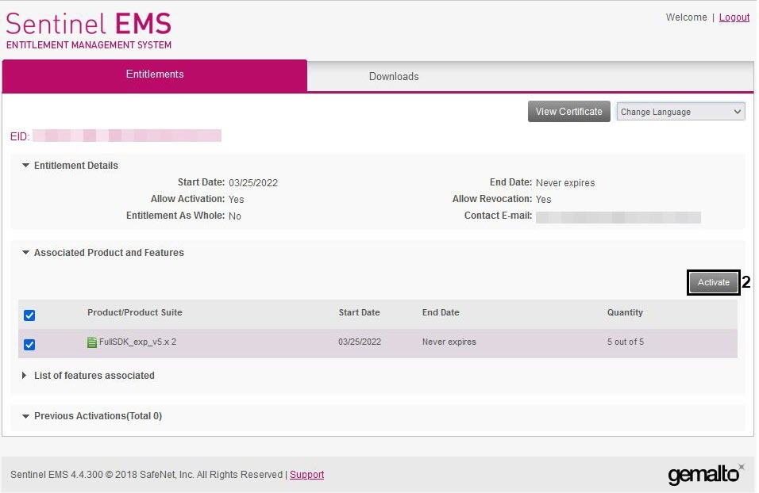The width and height of the screenshot is (759, 493).
Task: Click the gemalto logo in footer
Action: (x=706, y=474)
